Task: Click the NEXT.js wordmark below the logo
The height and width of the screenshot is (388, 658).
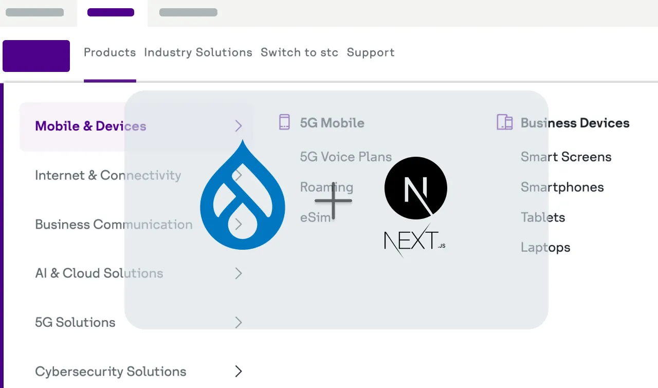Action: click(414, 240)
